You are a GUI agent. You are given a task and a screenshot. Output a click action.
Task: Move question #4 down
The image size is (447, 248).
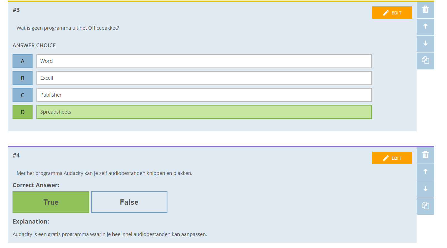click(x=425, y=189)
